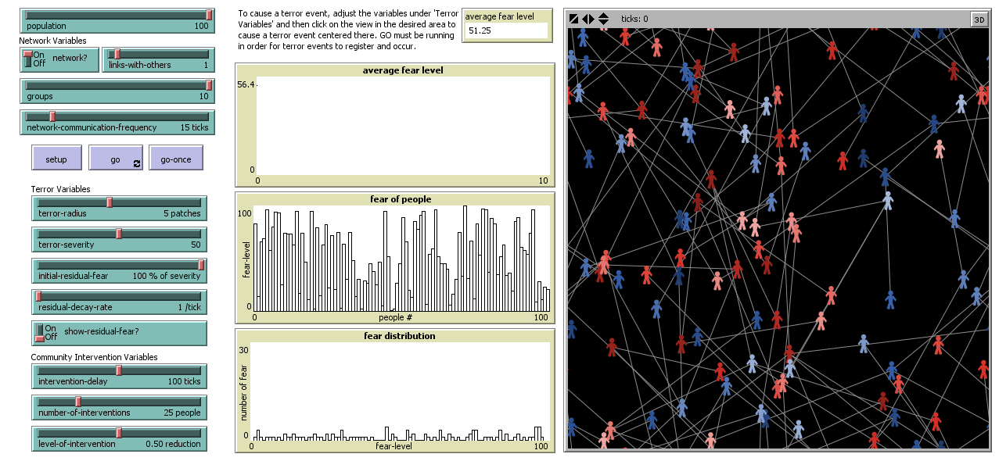This screenshot has height=461, width=999.
Task: Click the population slider
Action: click(117, 20)
